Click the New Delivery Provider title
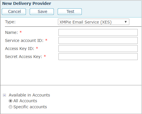 pyautogui.click(x=27, y=3)
